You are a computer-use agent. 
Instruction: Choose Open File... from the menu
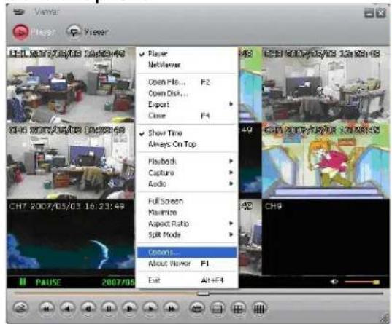click(187, 82)
